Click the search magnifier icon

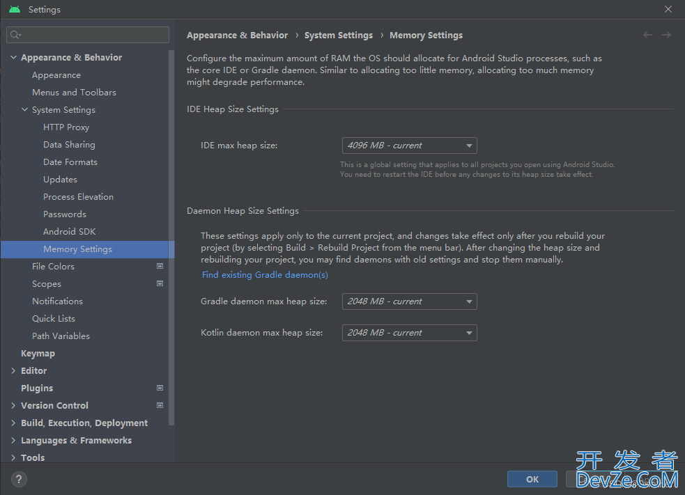[15, 35]
